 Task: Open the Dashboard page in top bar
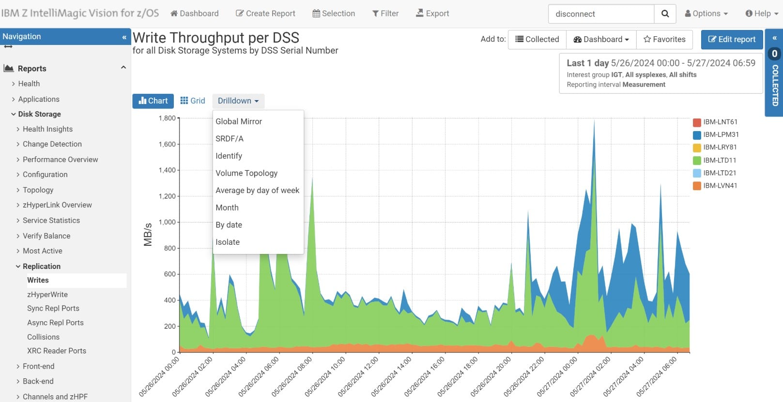pos(195,14)
